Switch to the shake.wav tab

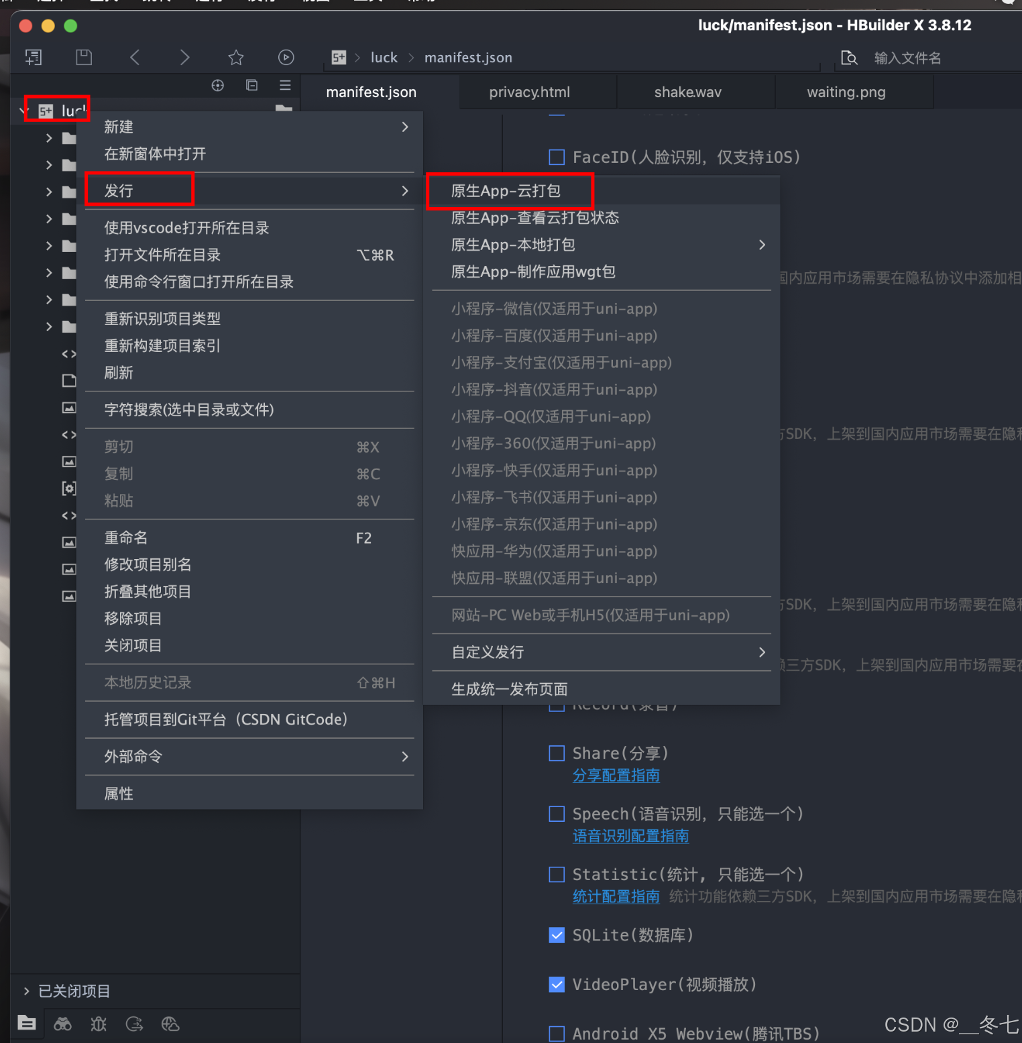[x=688, y=92]
